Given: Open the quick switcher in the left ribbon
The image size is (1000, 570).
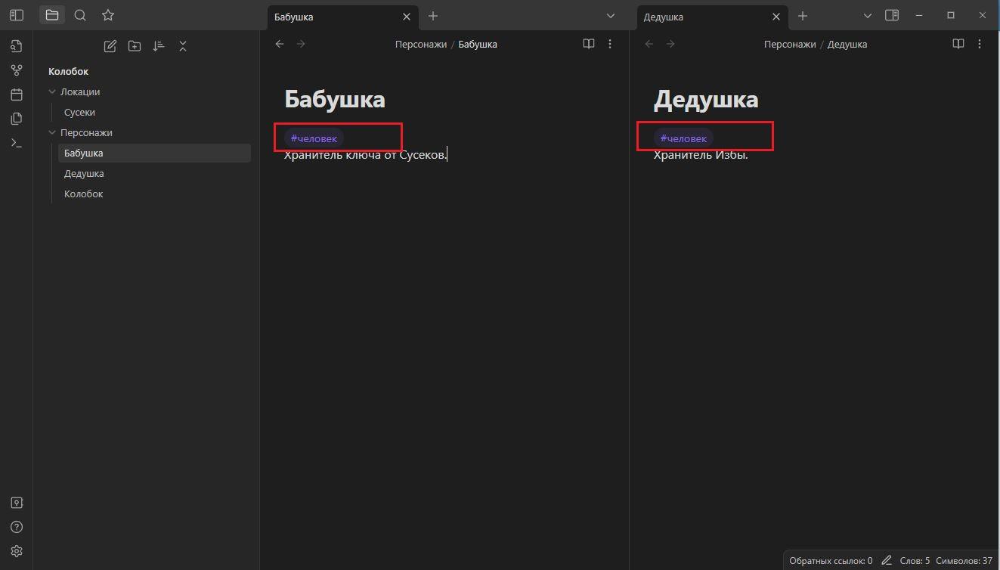Looking at the screenshot, I should coord(17,46).
